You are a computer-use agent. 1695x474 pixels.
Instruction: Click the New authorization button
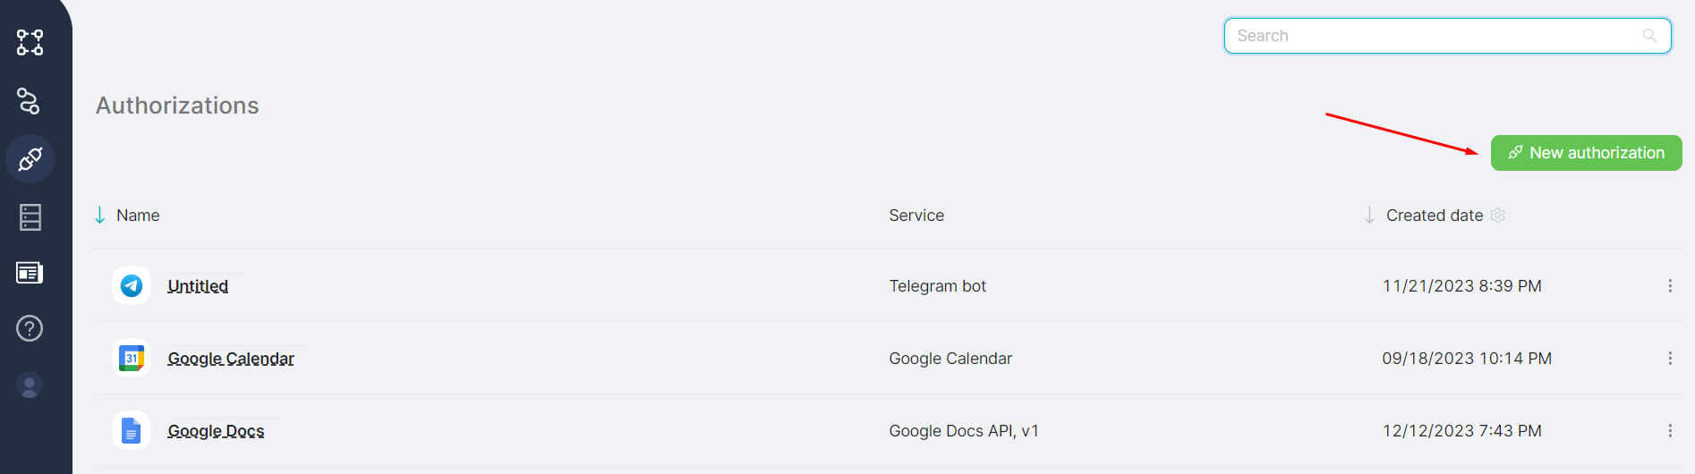pyautogui.click(x=1586, y=153)
